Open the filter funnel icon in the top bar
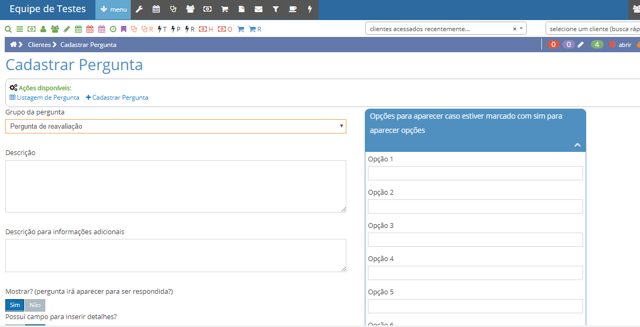Image resolution: width=640 pixels, height=327 pixels. pyautogui.click(x=276, y=9)
